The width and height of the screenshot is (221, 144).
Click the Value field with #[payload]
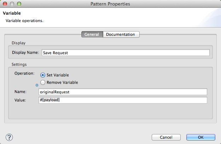(x=123, y=100)
